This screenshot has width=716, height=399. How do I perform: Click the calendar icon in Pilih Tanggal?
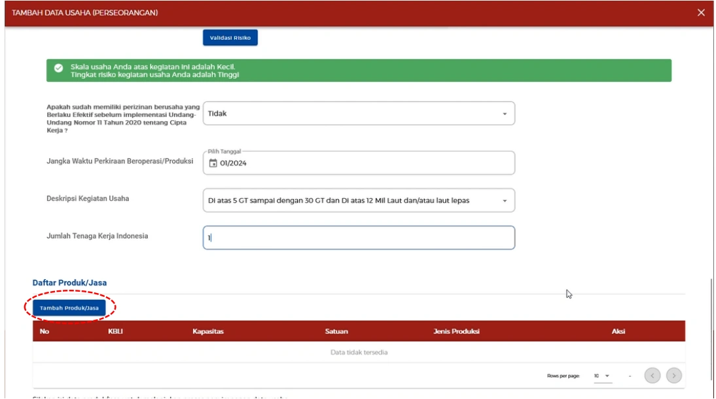(x=212, y=164)
